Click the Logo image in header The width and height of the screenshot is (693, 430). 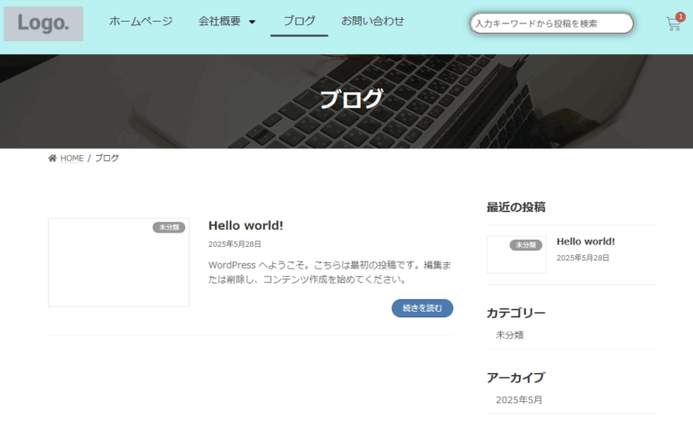(x=43, y=23)
